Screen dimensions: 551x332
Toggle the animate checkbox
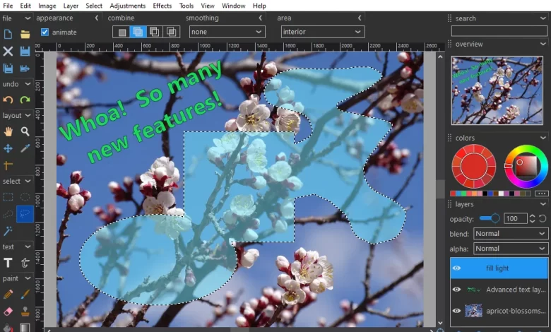tap(45, 32)
